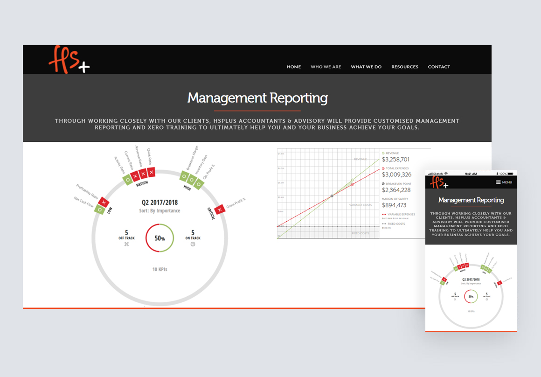Image resolution: width=541 pixels, height=377 pixels.
Task: Select the green Activity Ratio KPI tile
Action: point(127,179)
